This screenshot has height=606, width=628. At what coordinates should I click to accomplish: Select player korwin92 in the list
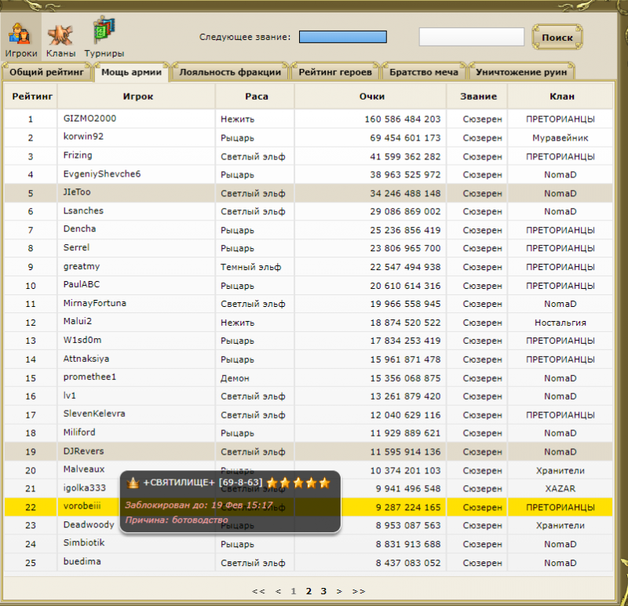click(x=83, y=137)
